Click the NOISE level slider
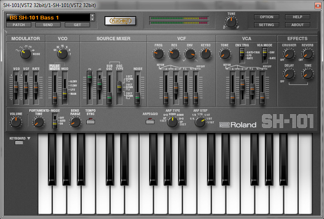 tap(137, 88)
